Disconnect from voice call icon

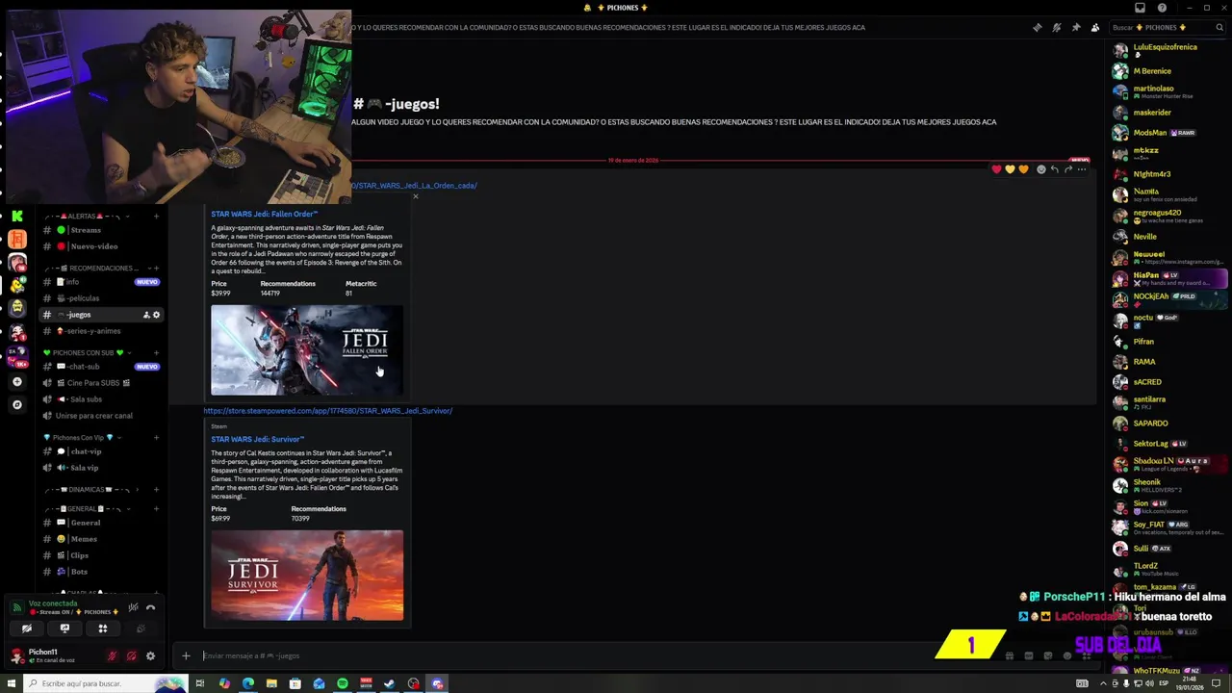pos(150,607)
